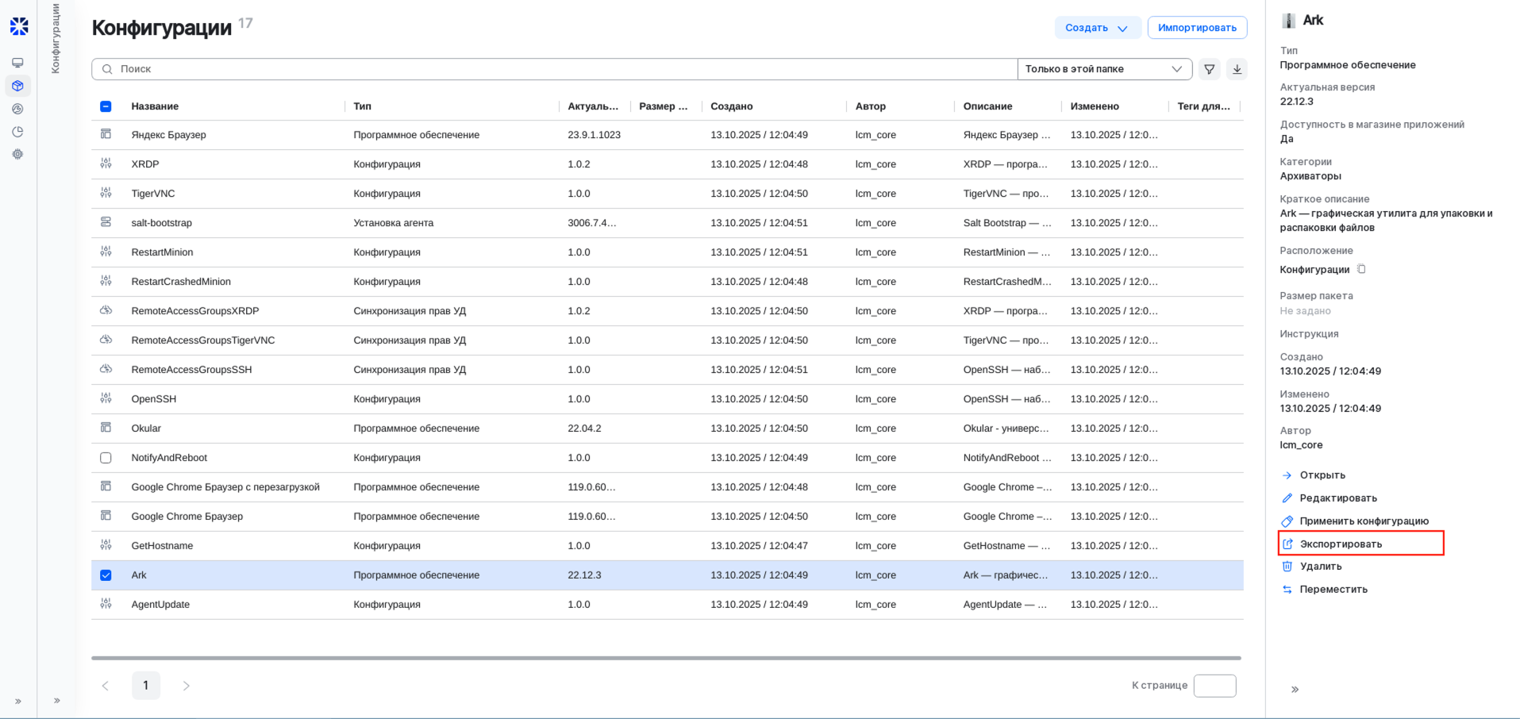This screenshot has width=1520, height=719.
Task: Click the download icon next to filter
Action: (x=1237, y=69)
